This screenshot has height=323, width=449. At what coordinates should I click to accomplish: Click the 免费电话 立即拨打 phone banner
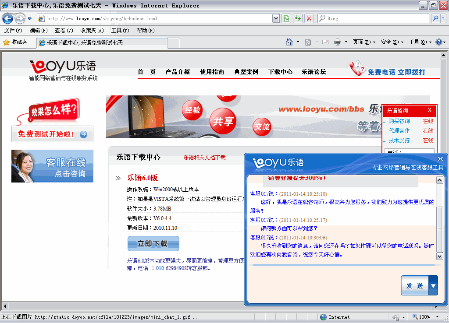tap(388, 69)
